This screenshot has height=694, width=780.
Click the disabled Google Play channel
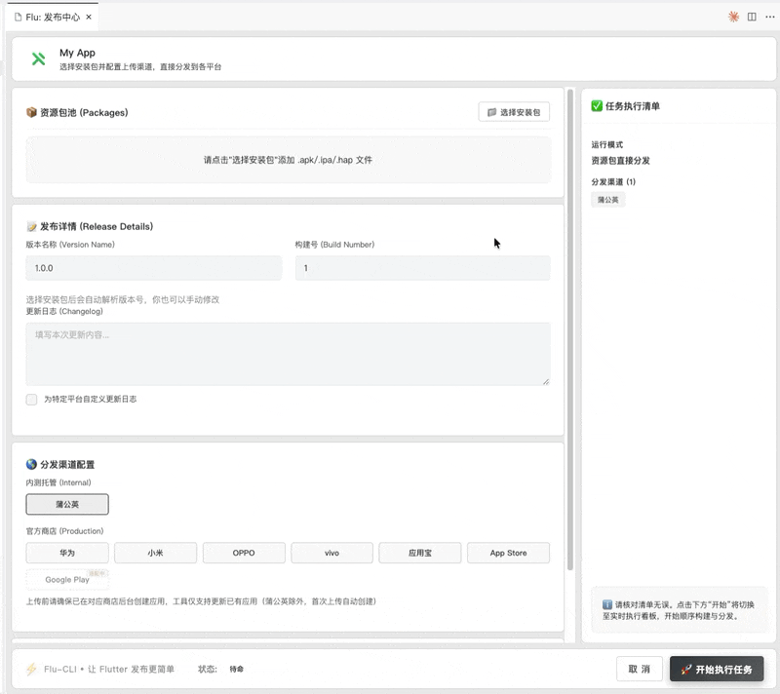(x=67, y=580)
